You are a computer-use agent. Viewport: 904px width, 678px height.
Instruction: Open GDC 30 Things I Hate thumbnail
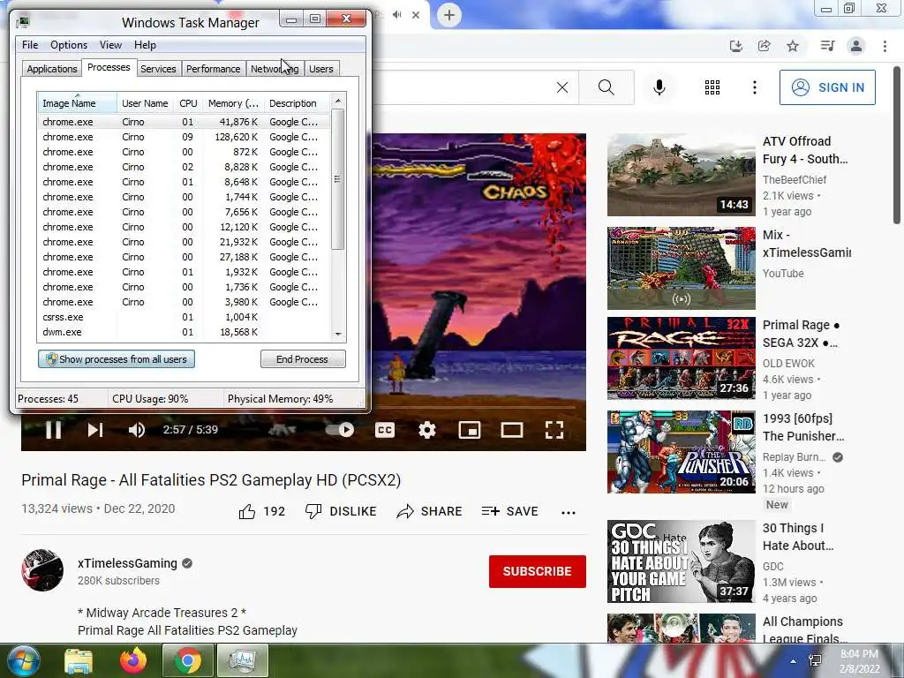[681, 561]
